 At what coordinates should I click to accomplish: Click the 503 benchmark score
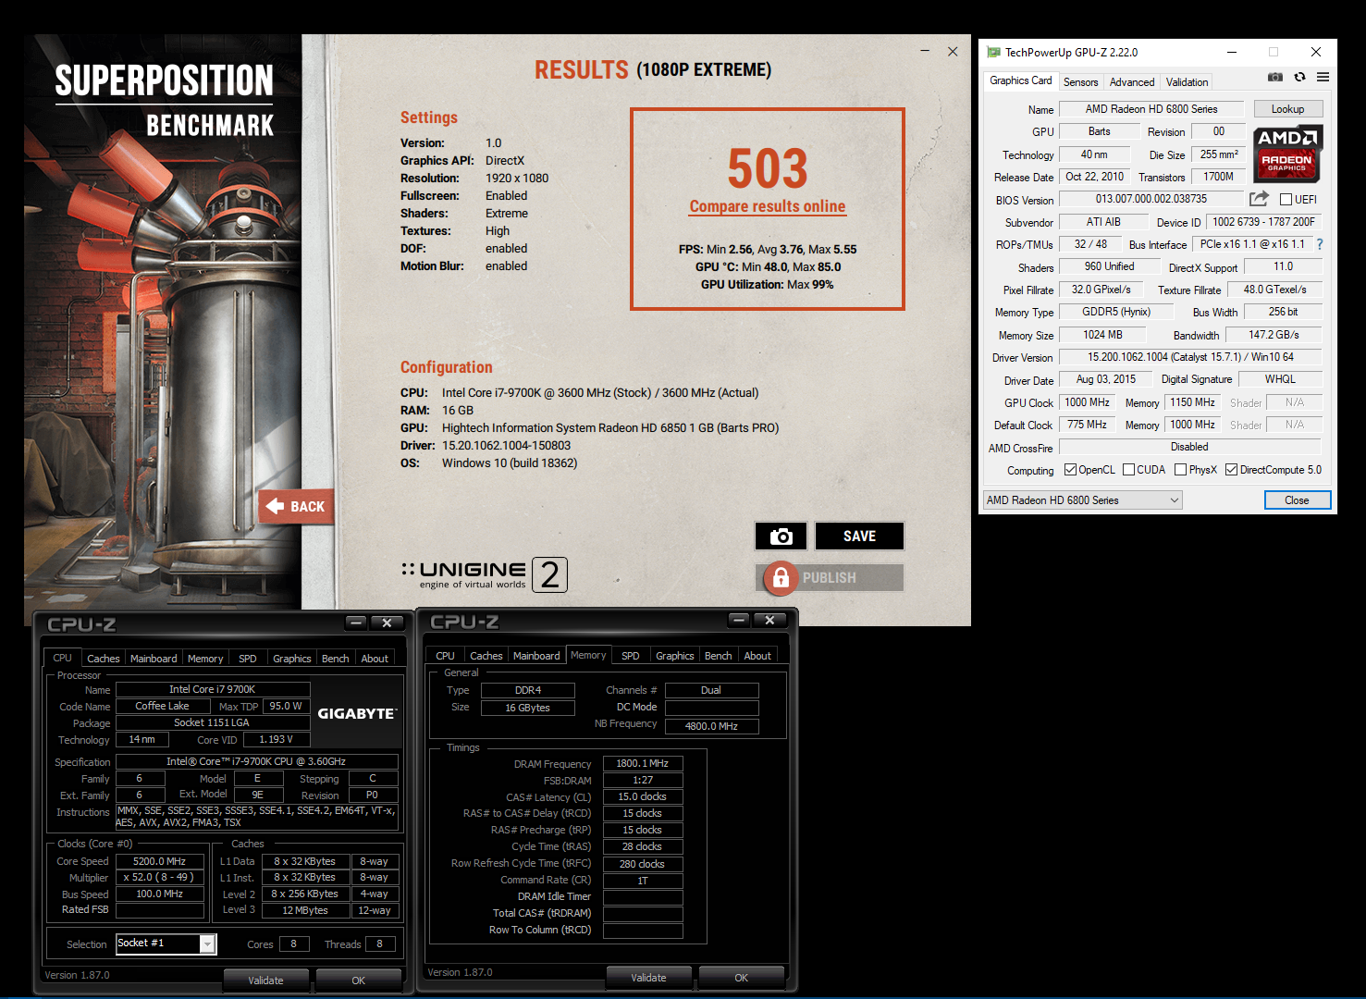[768, 168]
